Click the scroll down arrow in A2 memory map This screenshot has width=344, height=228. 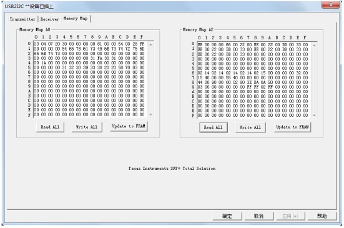314,116
